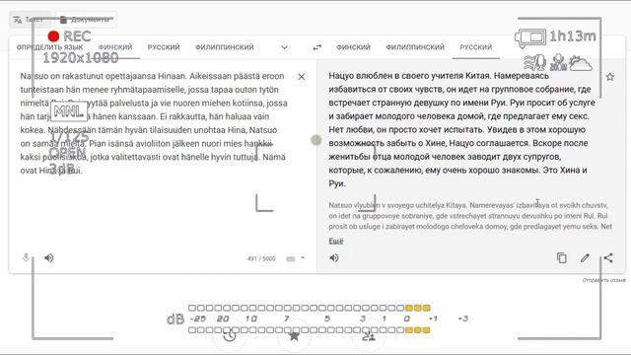
Task: Choose ФИЛИППИНСКИЙ as the source language
Action: (x=225, y=47)
